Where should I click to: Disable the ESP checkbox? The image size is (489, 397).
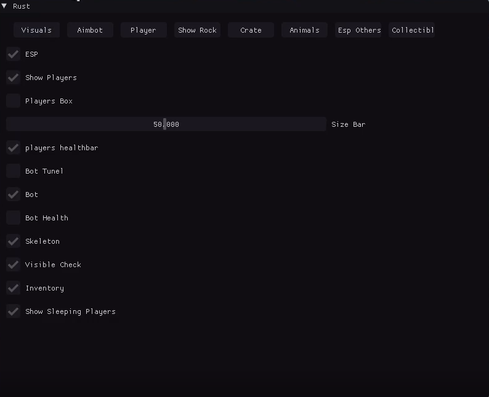pyautogui.click(x=13, y=54)
